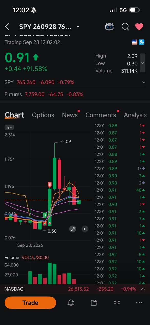150x325 pixels.
Task: Tap the 0.30 low price label on chart
Action: (x=52, y=231)
